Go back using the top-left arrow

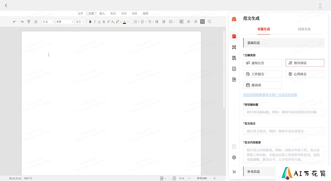pos(6,5)
